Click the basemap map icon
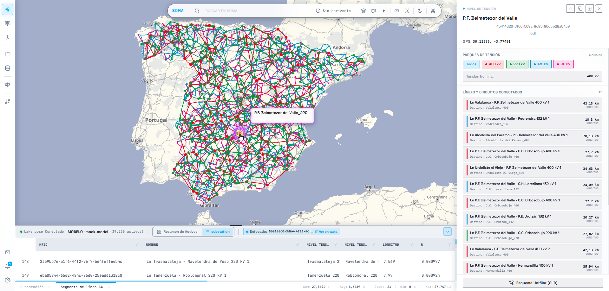Viewport: 609px width, 291px height. [374, 11]
